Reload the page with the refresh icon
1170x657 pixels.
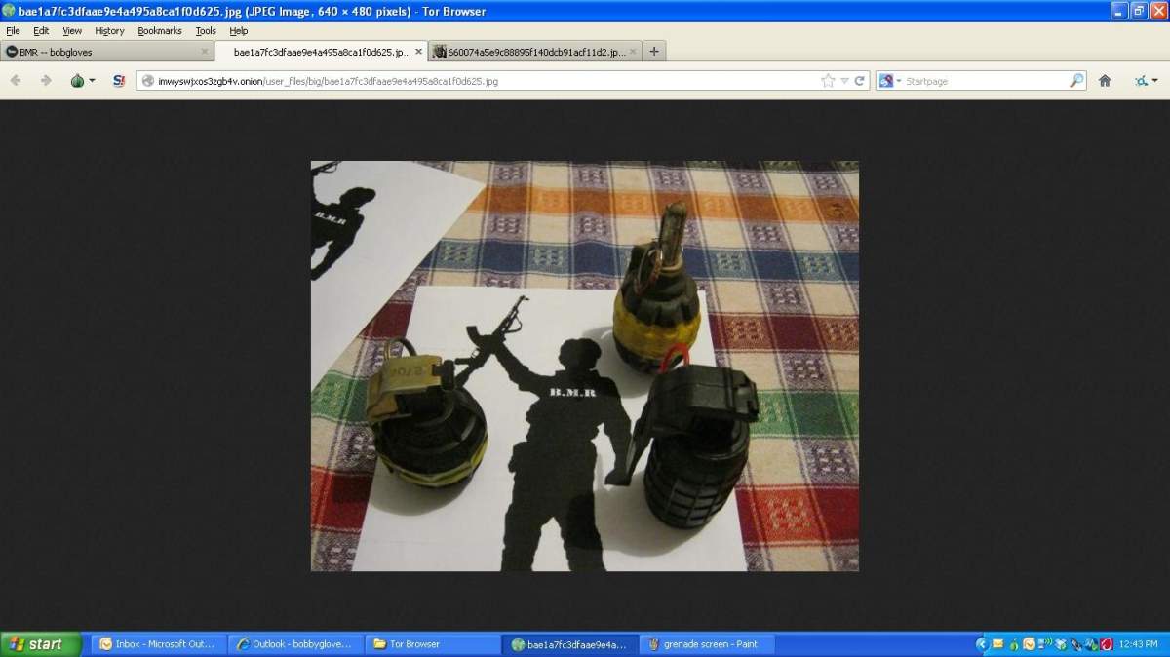(x=861, y=81)
